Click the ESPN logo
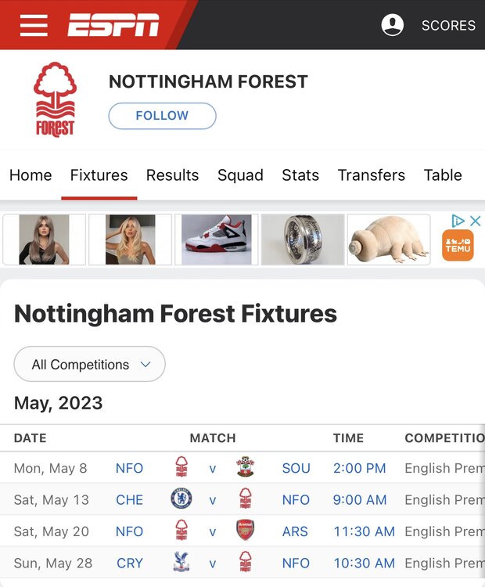Viewport: 485px width, 587px height. (113, 25)
